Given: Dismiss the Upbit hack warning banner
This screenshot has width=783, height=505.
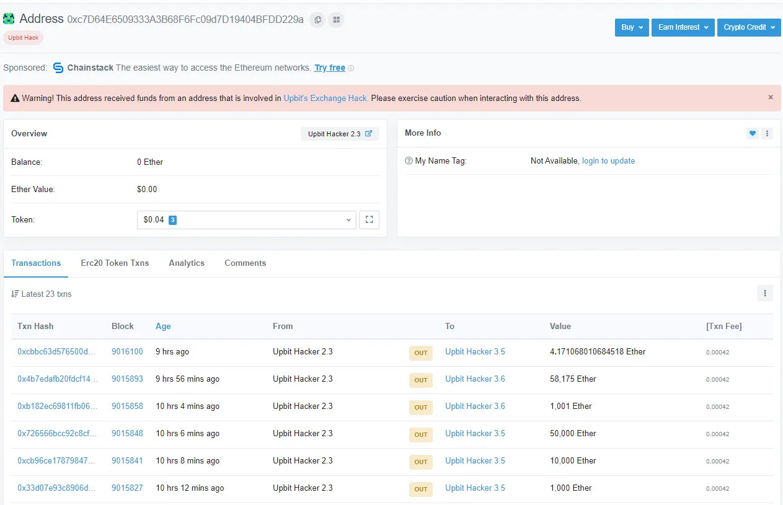Looking at the screenshot, I should [771, 97].
